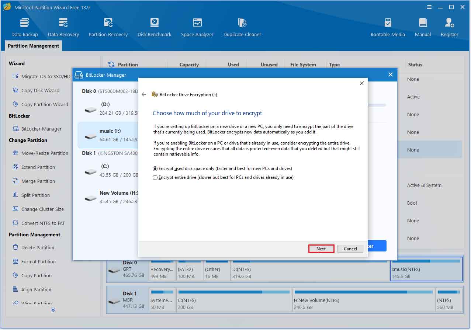Open the hamburger menu in title bar
This screenshot has width=471, height=330.
(x=429, y=7)
